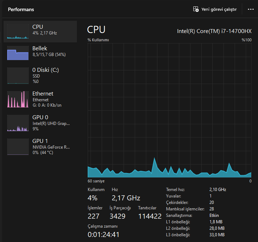This screenshot has height=242, width=258.
Task: Click the CPU mini graph thumbnail
Action: coord(18,32)
